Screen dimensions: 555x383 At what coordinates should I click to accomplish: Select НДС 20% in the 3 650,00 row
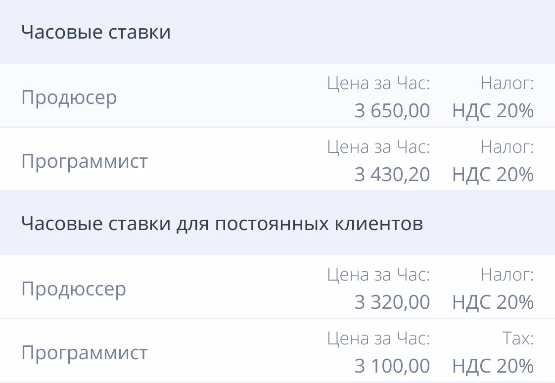point(493,111)
